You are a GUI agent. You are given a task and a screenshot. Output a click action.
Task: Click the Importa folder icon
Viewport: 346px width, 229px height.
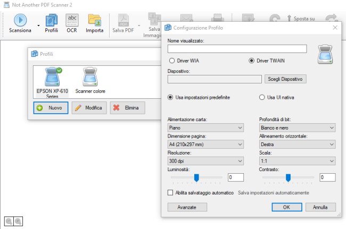pyautogui.click(x=95, y=20)
